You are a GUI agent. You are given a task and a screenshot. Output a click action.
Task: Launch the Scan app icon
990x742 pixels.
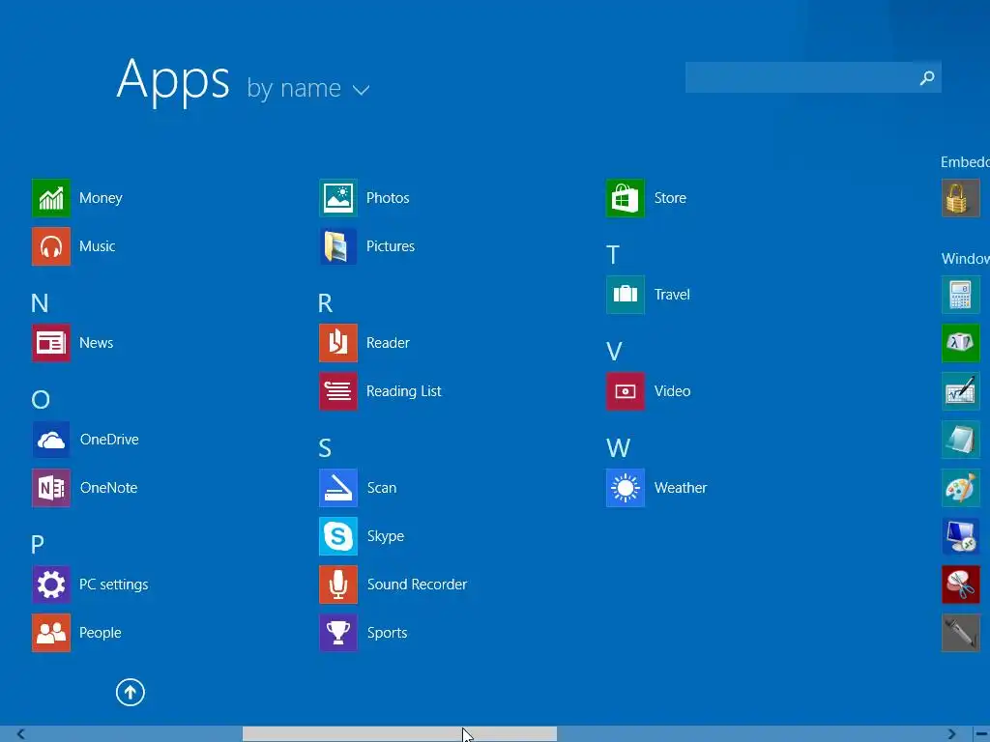pyautogui.click(x=337, y=488)
